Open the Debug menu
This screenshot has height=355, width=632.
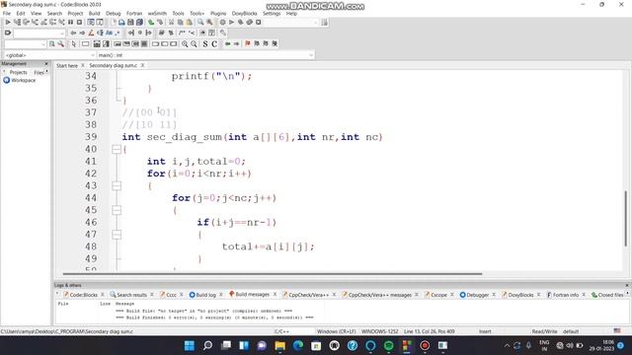pyautogui.click(x=114, y=13)
